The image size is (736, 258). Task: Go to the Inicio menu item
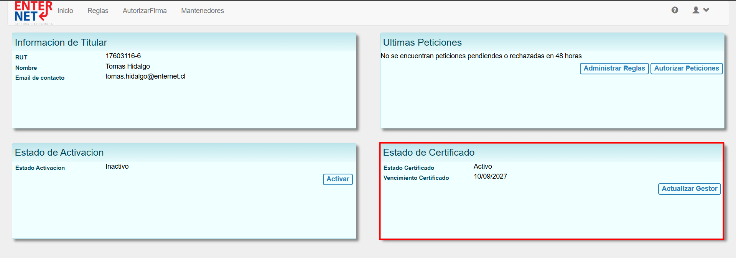click(65, 11)
